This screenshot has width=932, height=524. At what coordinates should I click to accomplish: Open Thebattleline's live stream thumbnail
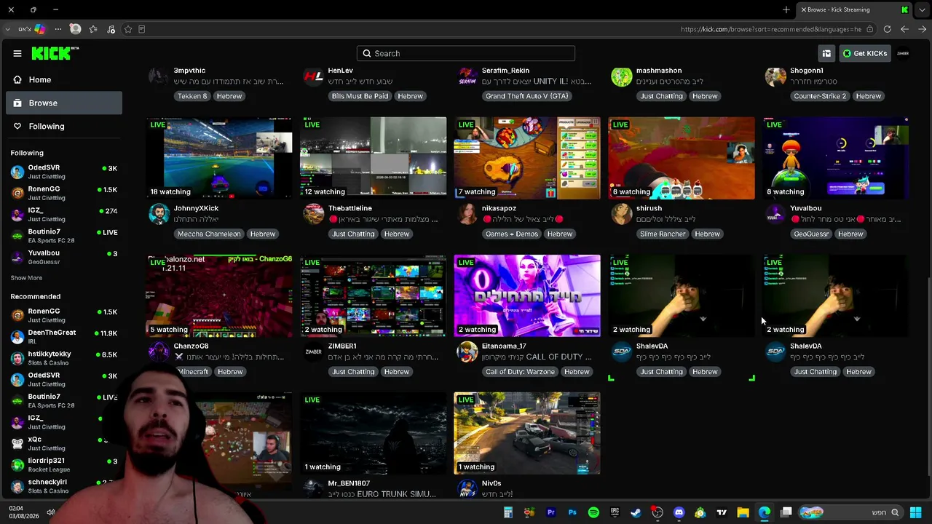374,158
